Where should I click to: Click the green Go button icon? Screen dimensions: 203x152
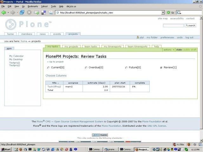click(168, 13)
